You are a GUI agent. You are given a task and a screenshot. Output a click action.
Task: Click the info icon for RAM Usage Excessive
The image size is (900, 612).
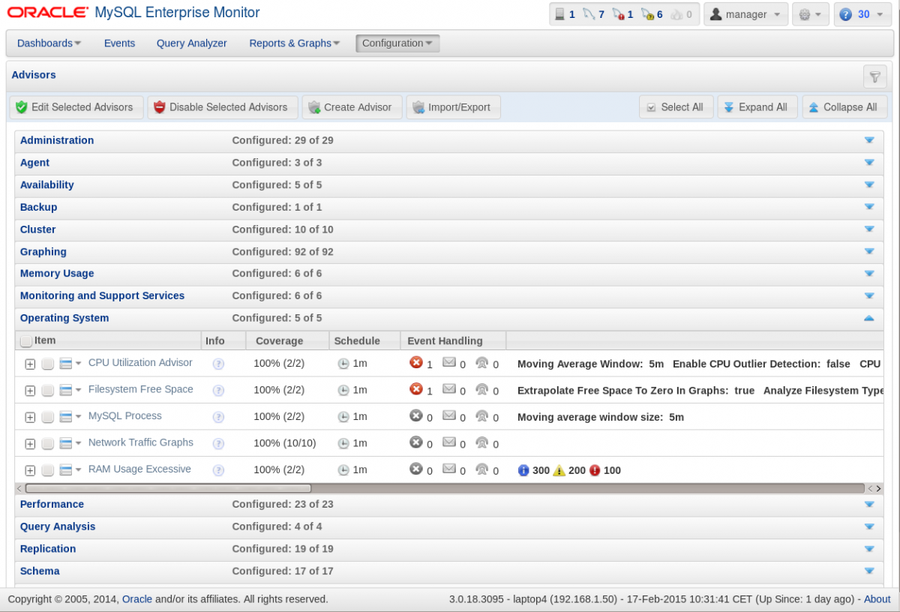pos(218,470)
